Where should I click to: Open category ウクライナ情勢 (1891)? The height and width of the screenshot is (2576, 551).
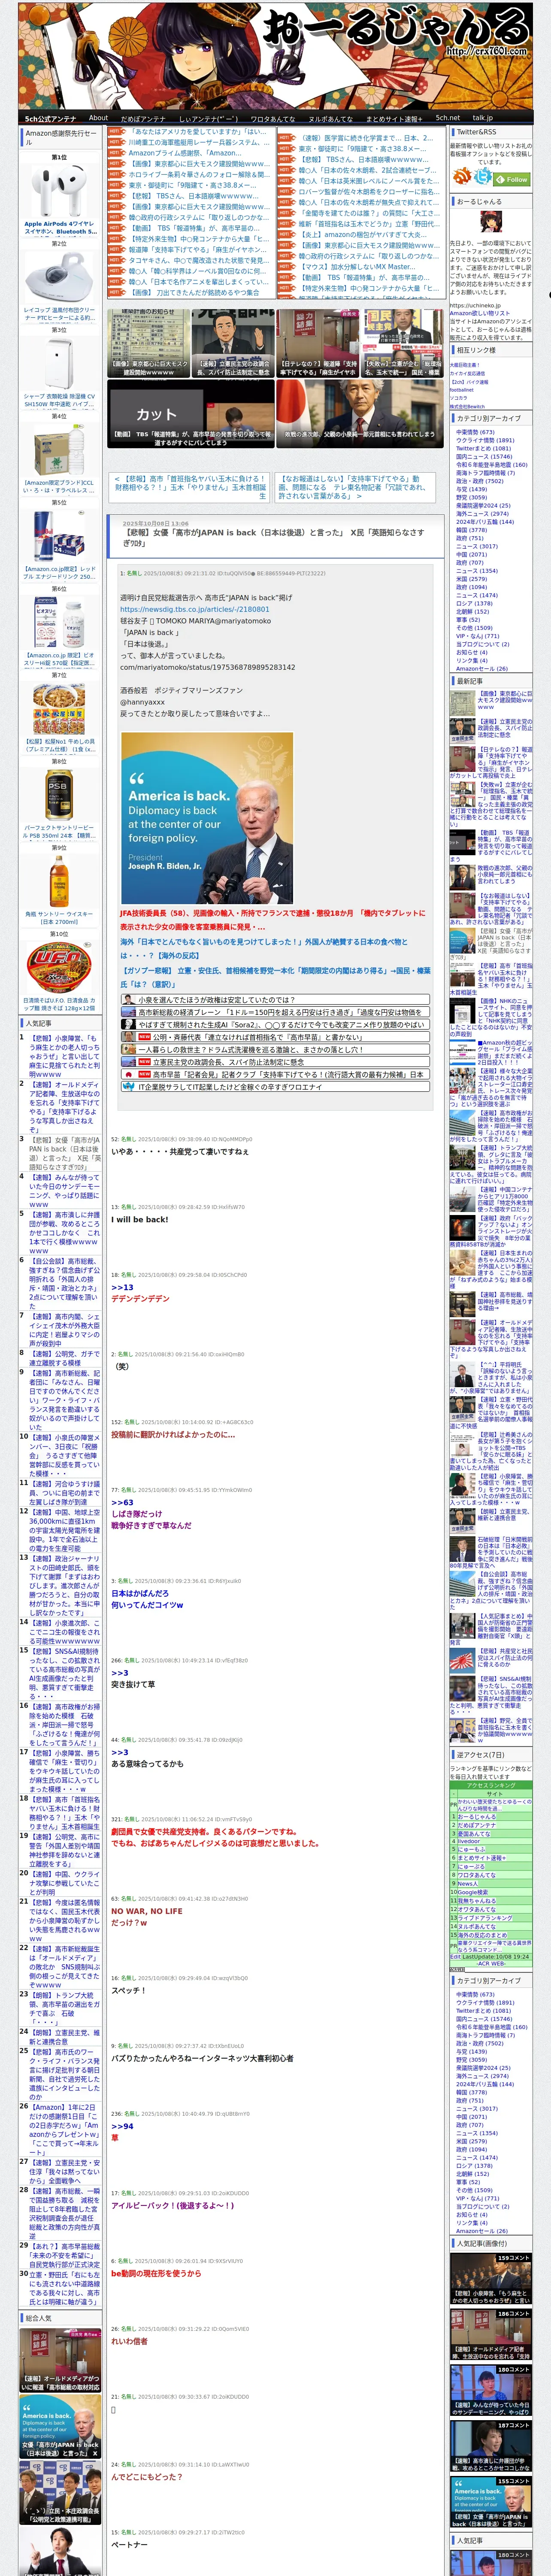tap(485, 440)
